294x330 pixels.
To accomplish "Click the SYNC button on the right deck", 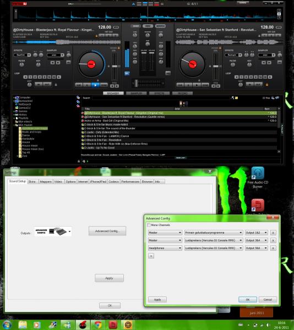I will (x=205, y=85).
